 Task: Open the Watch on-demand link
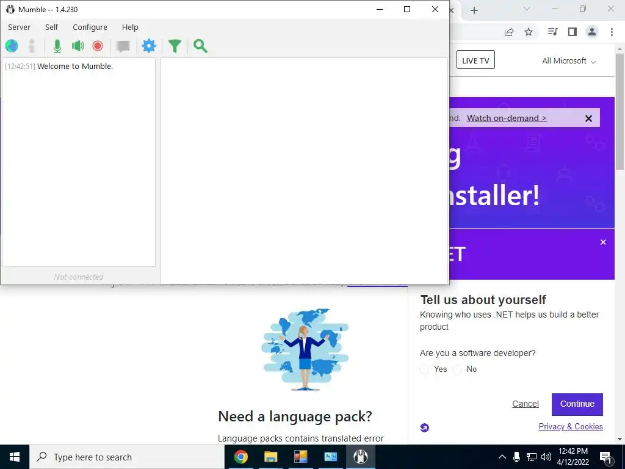pyautogui.click(x=507, y=118)
